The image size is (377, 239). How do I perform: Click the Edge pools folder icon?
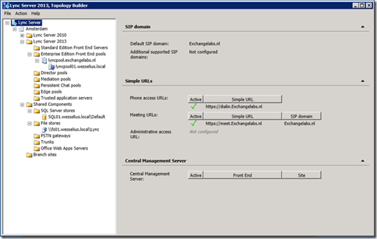[37, 92]
